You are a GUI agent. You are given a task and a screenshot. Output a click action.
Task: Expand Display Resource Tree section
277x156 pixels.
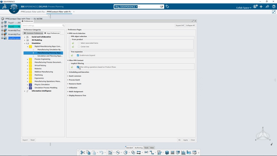click(x=68, y=96)
